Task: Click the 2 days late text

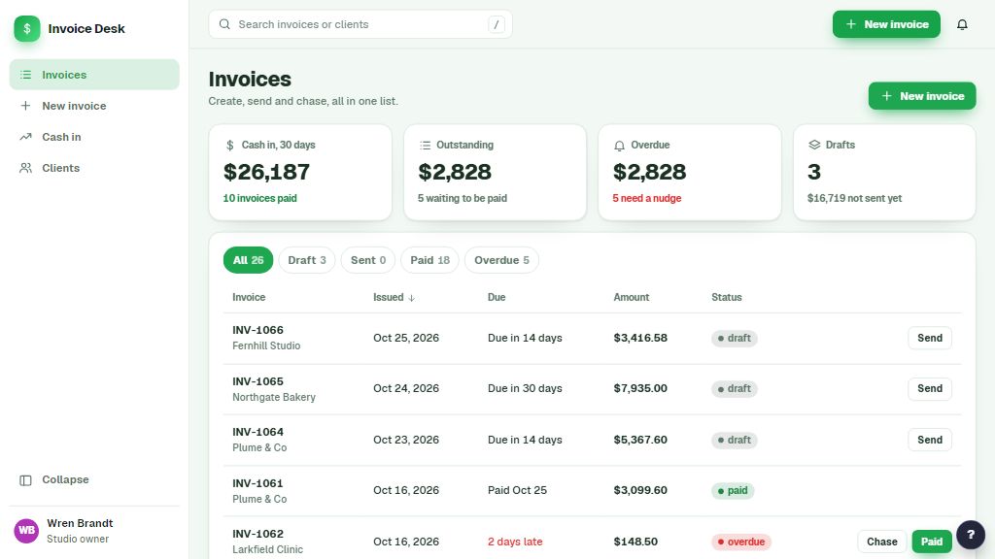Action: (x=515, y=542)
